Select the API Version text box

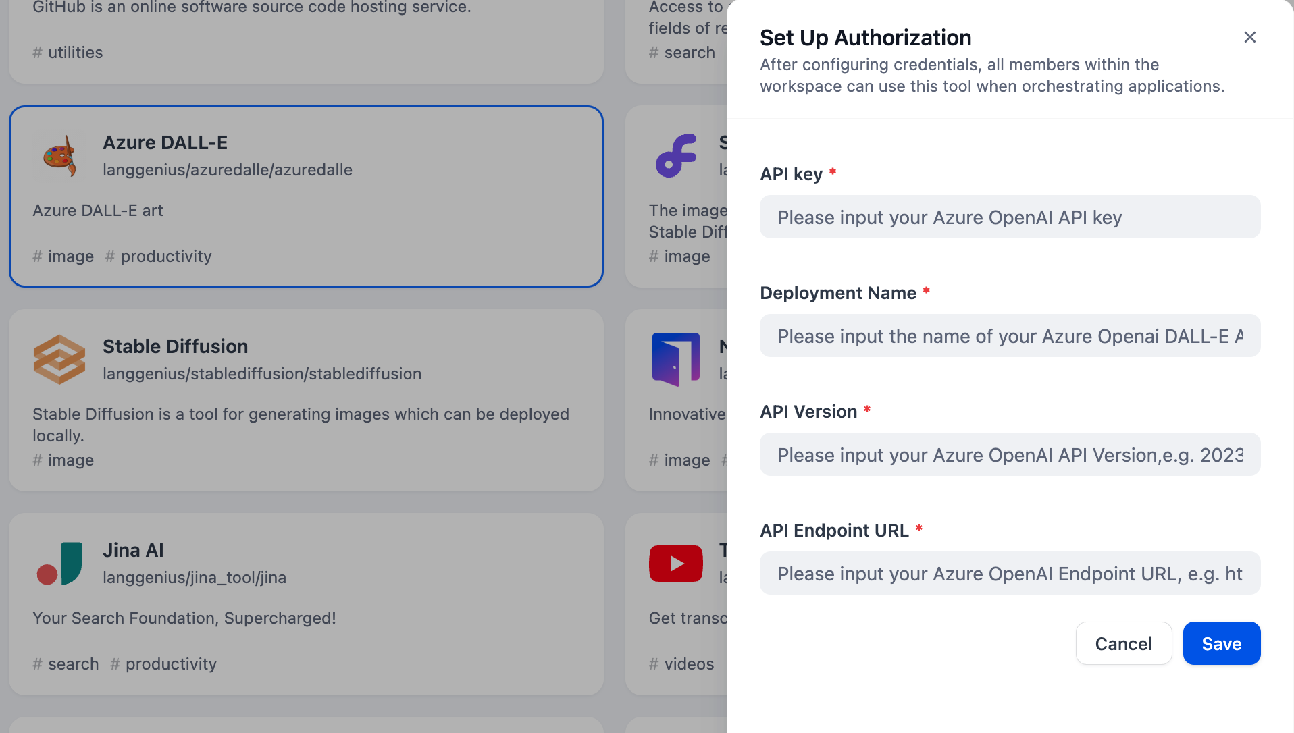1010,455
